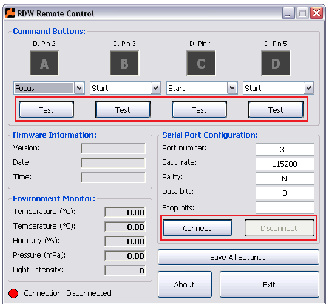The image size is (329, 308).
Task: Click the 'Environment Monitor:' heading
Action: coord(54,198)
